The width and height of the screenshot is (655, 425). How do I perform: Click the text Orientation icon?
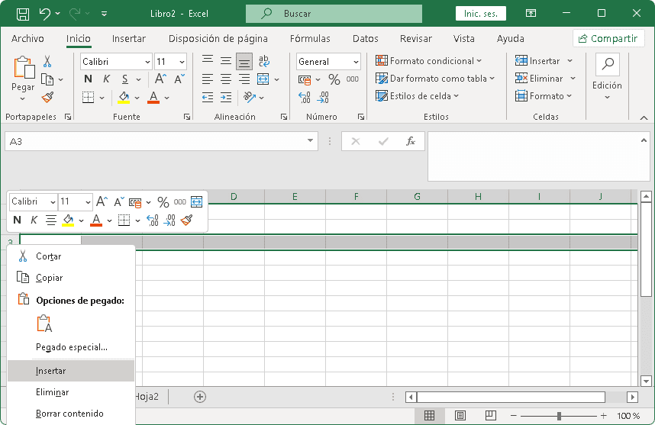(x=250, y=97)
